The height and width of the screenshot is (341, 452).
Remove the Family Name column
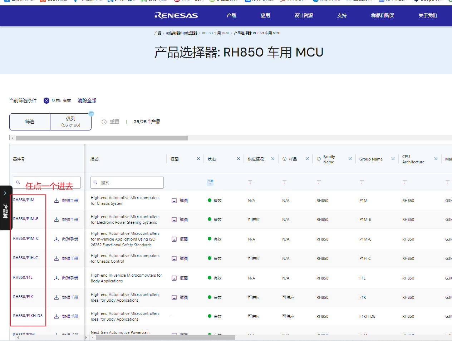(350, 159)
